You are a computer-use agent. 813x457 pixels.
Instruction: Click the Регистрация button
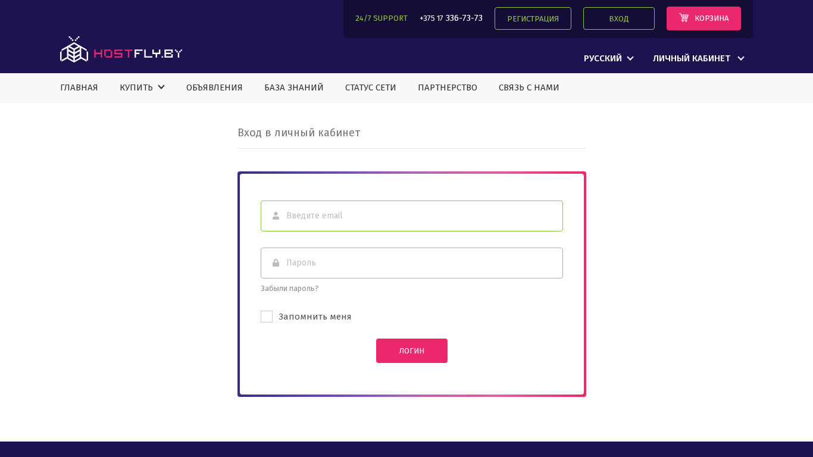[533, 18]
